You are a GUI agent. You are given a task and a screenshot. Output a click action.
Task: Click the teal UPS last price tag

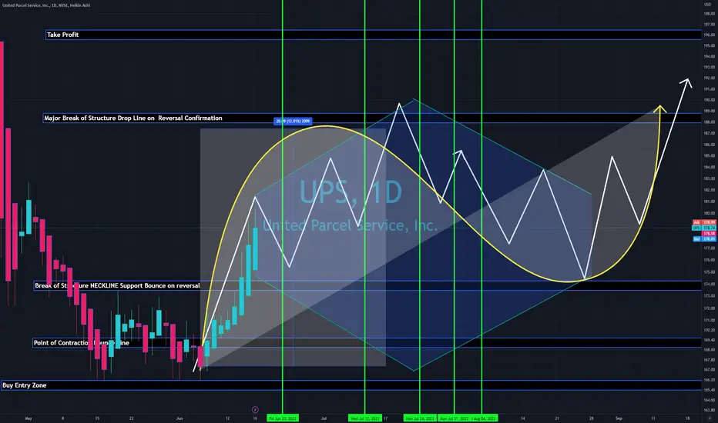[x=704, y=228]
